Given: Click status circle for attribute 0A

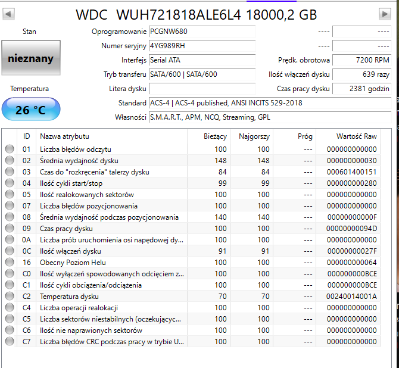Looking at the screenshot, I should 10,239.
